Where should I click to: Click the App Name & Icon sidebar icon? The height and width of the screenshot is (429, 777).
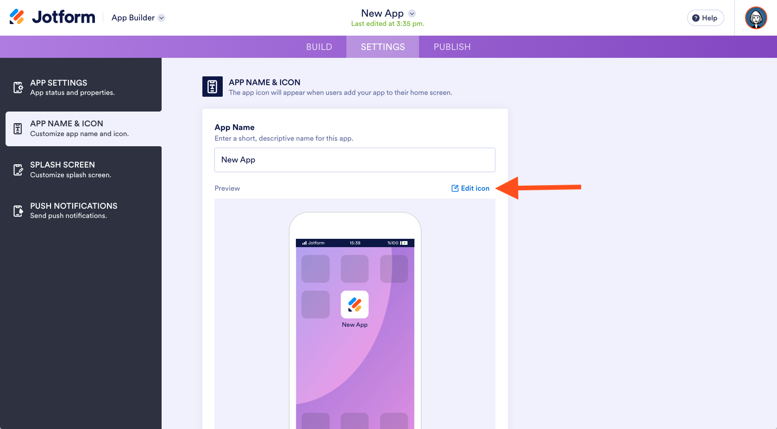coord(18,129)
